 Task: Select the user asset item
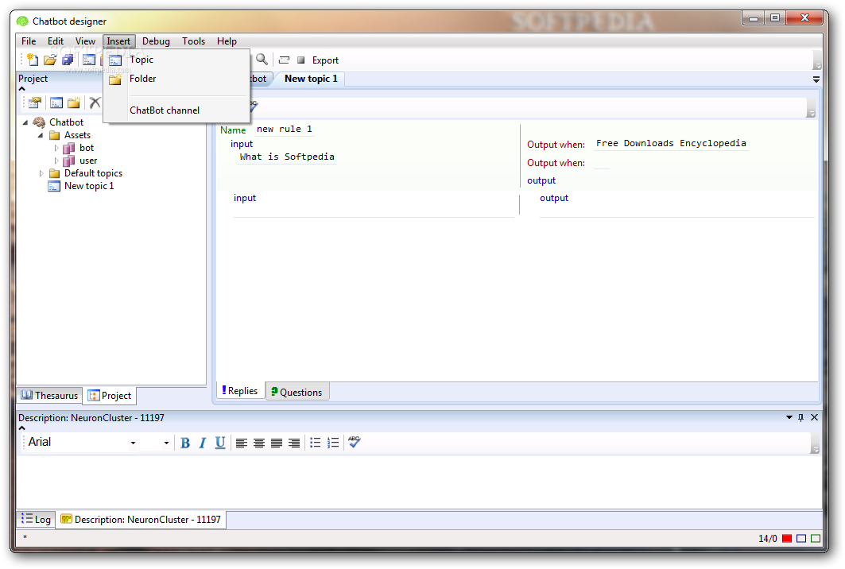coord(88,161)
